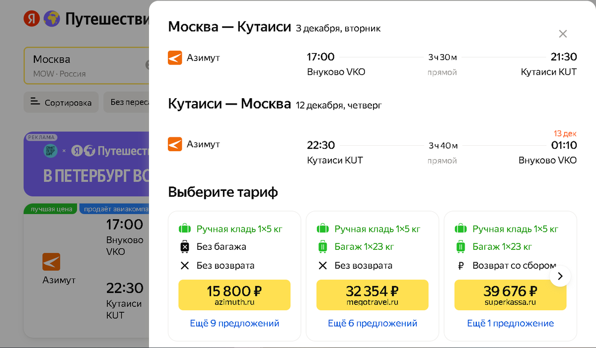Viewport: 596px width, 348px height.
Task: Close the flight details panel
Action: [x=563, y=34]
